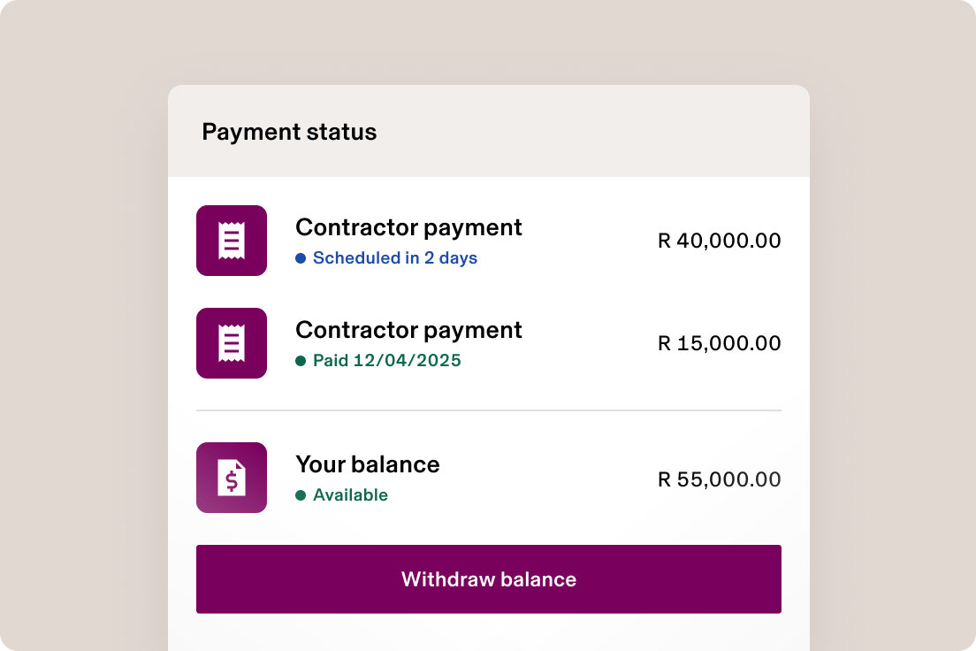Click the divider line above Your balance
The image size is (976, 651).
(x=488, y=410)
